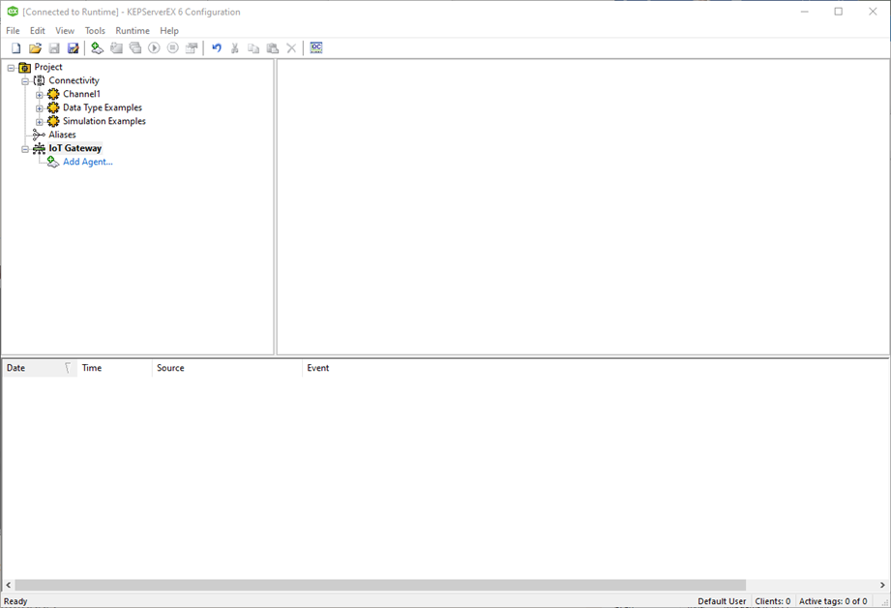Click the Paste clipboard icon
The width and height of the screenshot is (891, 608).
[x=273, y=48]
